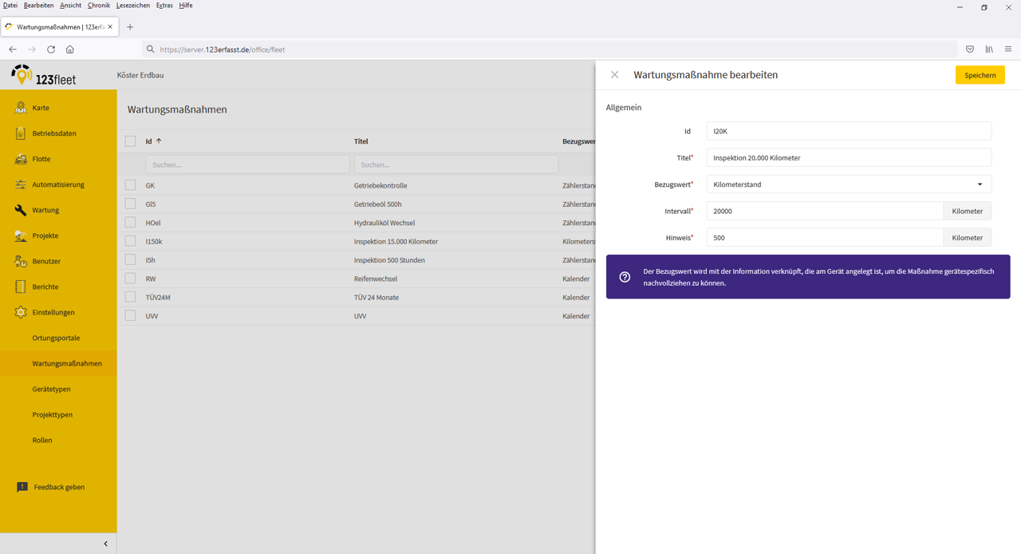Reload page with browser refresh icon
Viewport: 1021px width, 554px height.
(x=51, y=49)
